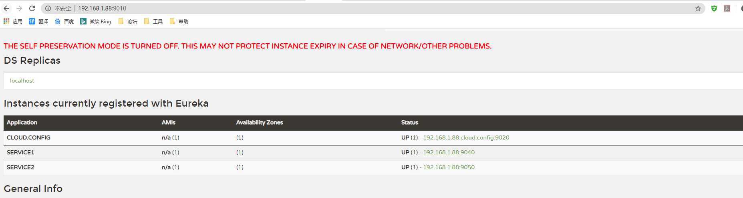Screen dimensions: 743x198
Task: Expand the 帮助 bookmark folder
Action: (179, 21)
